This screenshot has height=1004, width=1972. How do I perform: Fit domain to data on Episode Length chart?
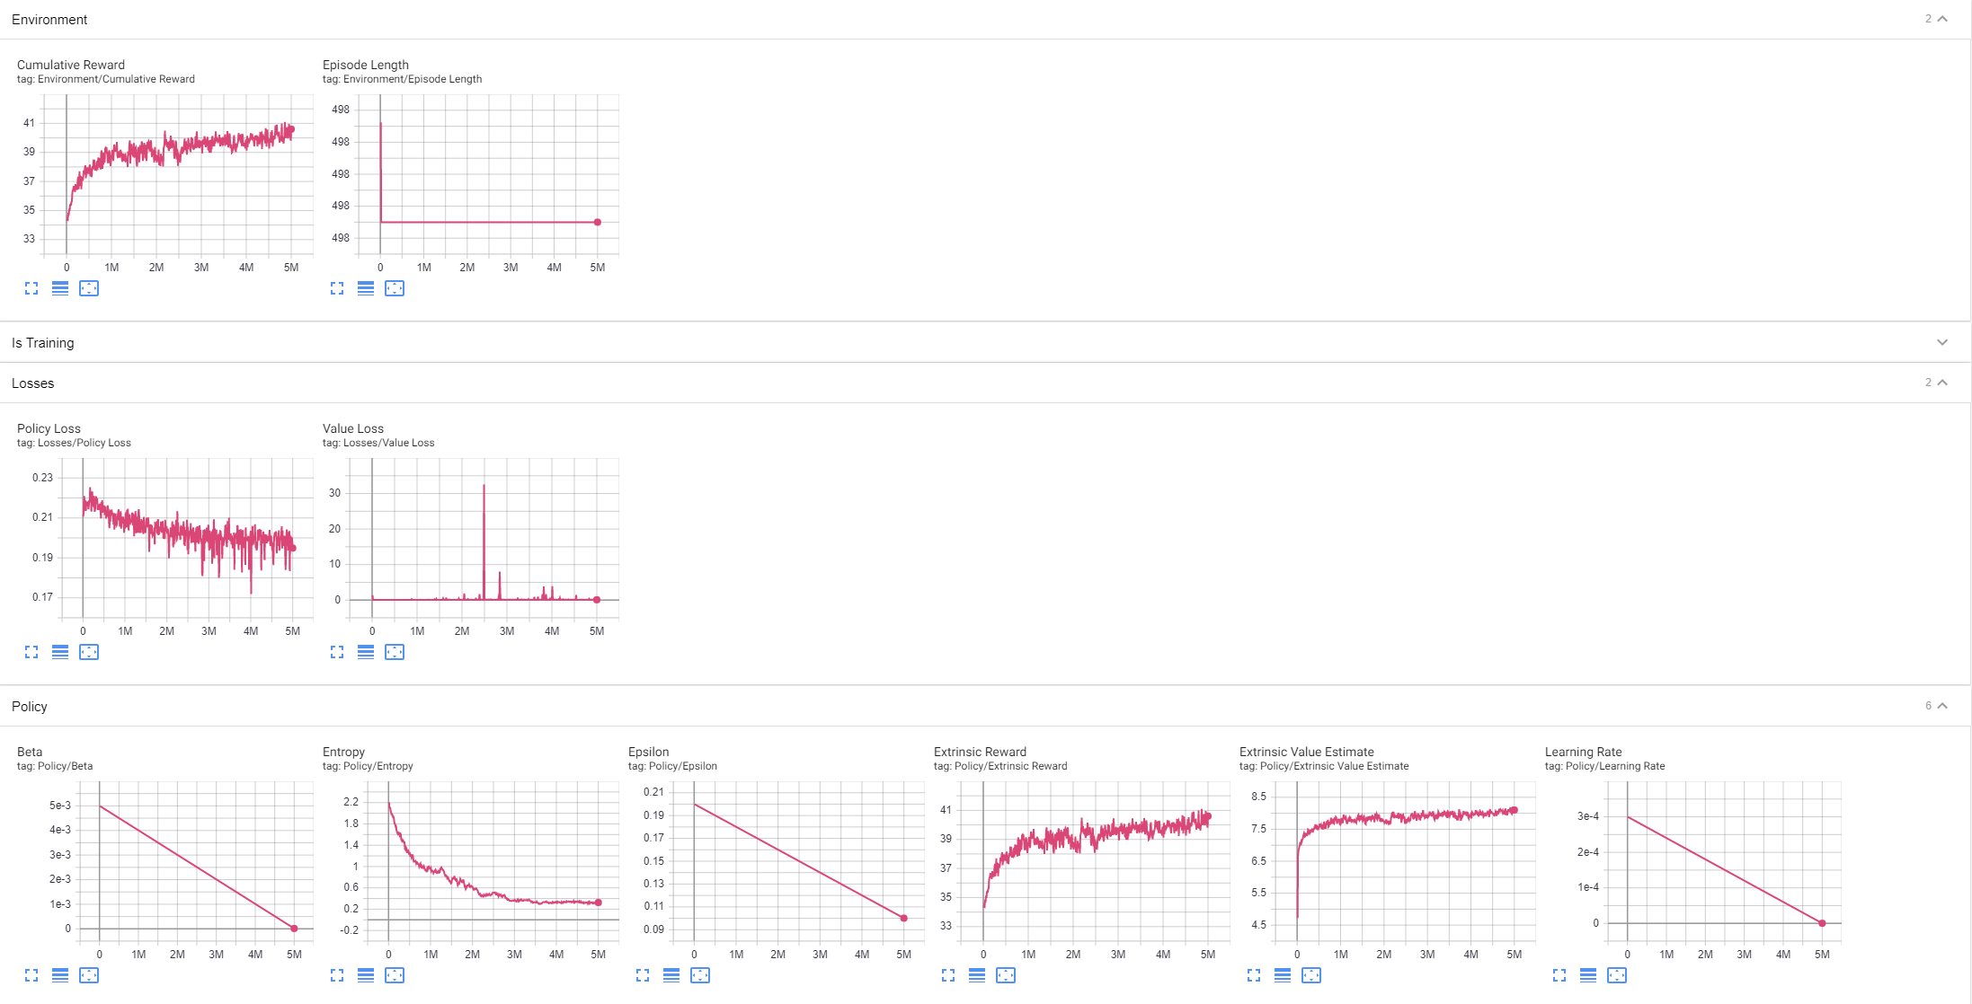tap(395, 288)
